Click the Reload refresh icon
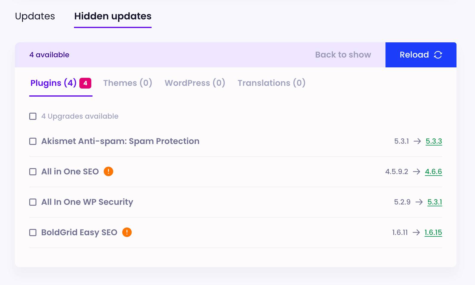The image size is (475, 285). tap(438, 55)
